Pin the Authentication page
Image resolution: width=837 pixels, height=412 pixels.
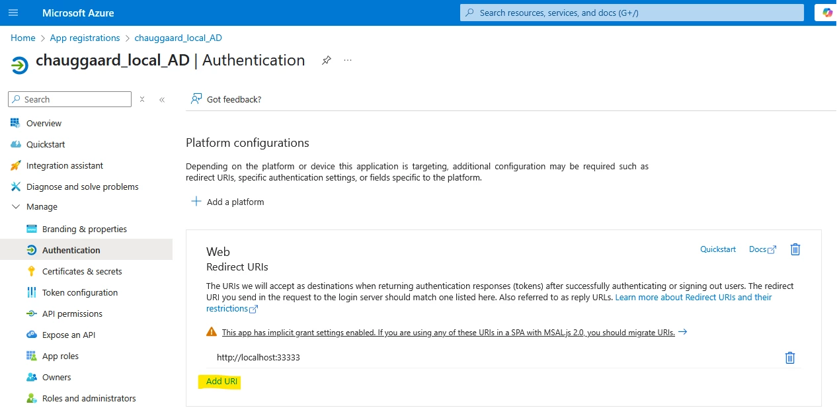pyautogui.click(x=326, y=60)
